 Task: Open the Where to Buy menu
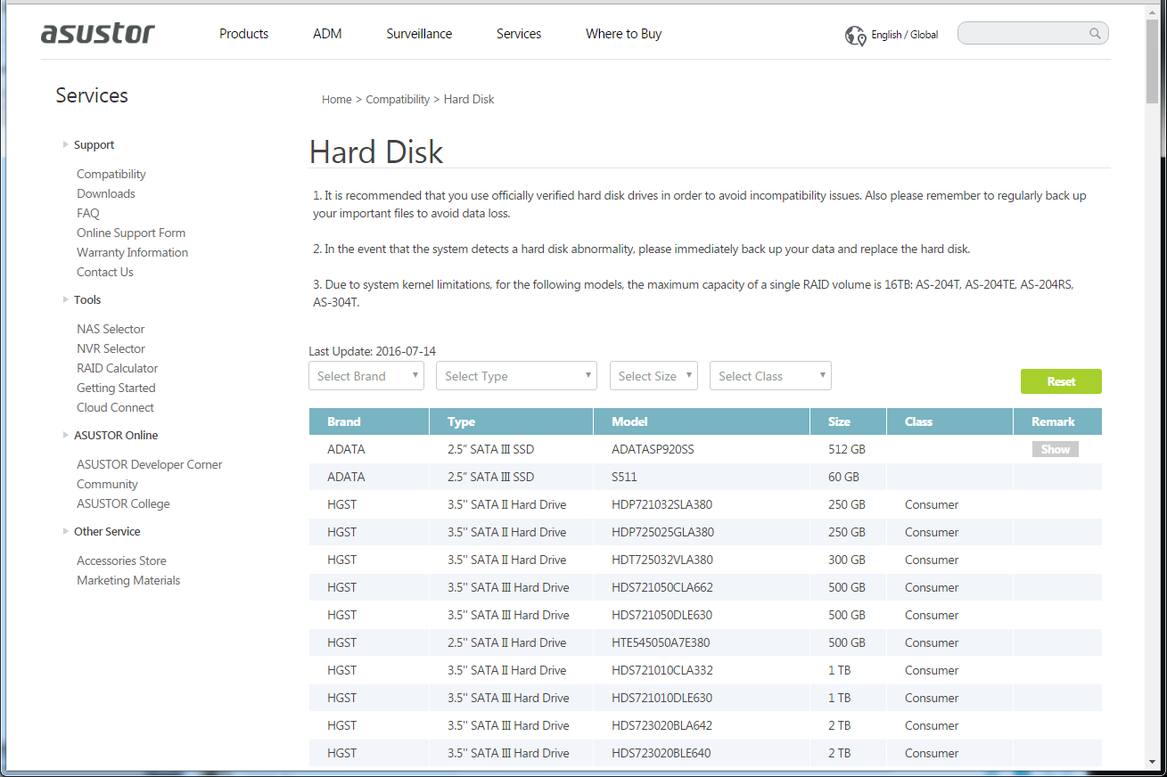click(623, 34)
